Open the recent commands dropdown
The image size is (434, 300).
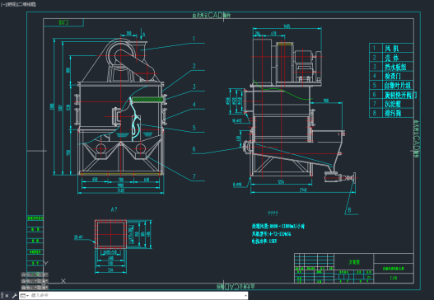pos(25,296)
